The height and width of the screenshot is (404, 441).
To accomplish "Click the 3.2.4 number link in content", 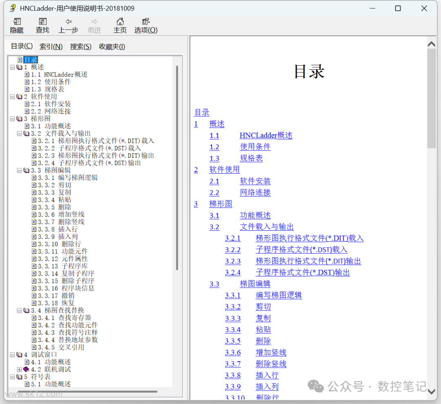I will (x=233, y=273).
